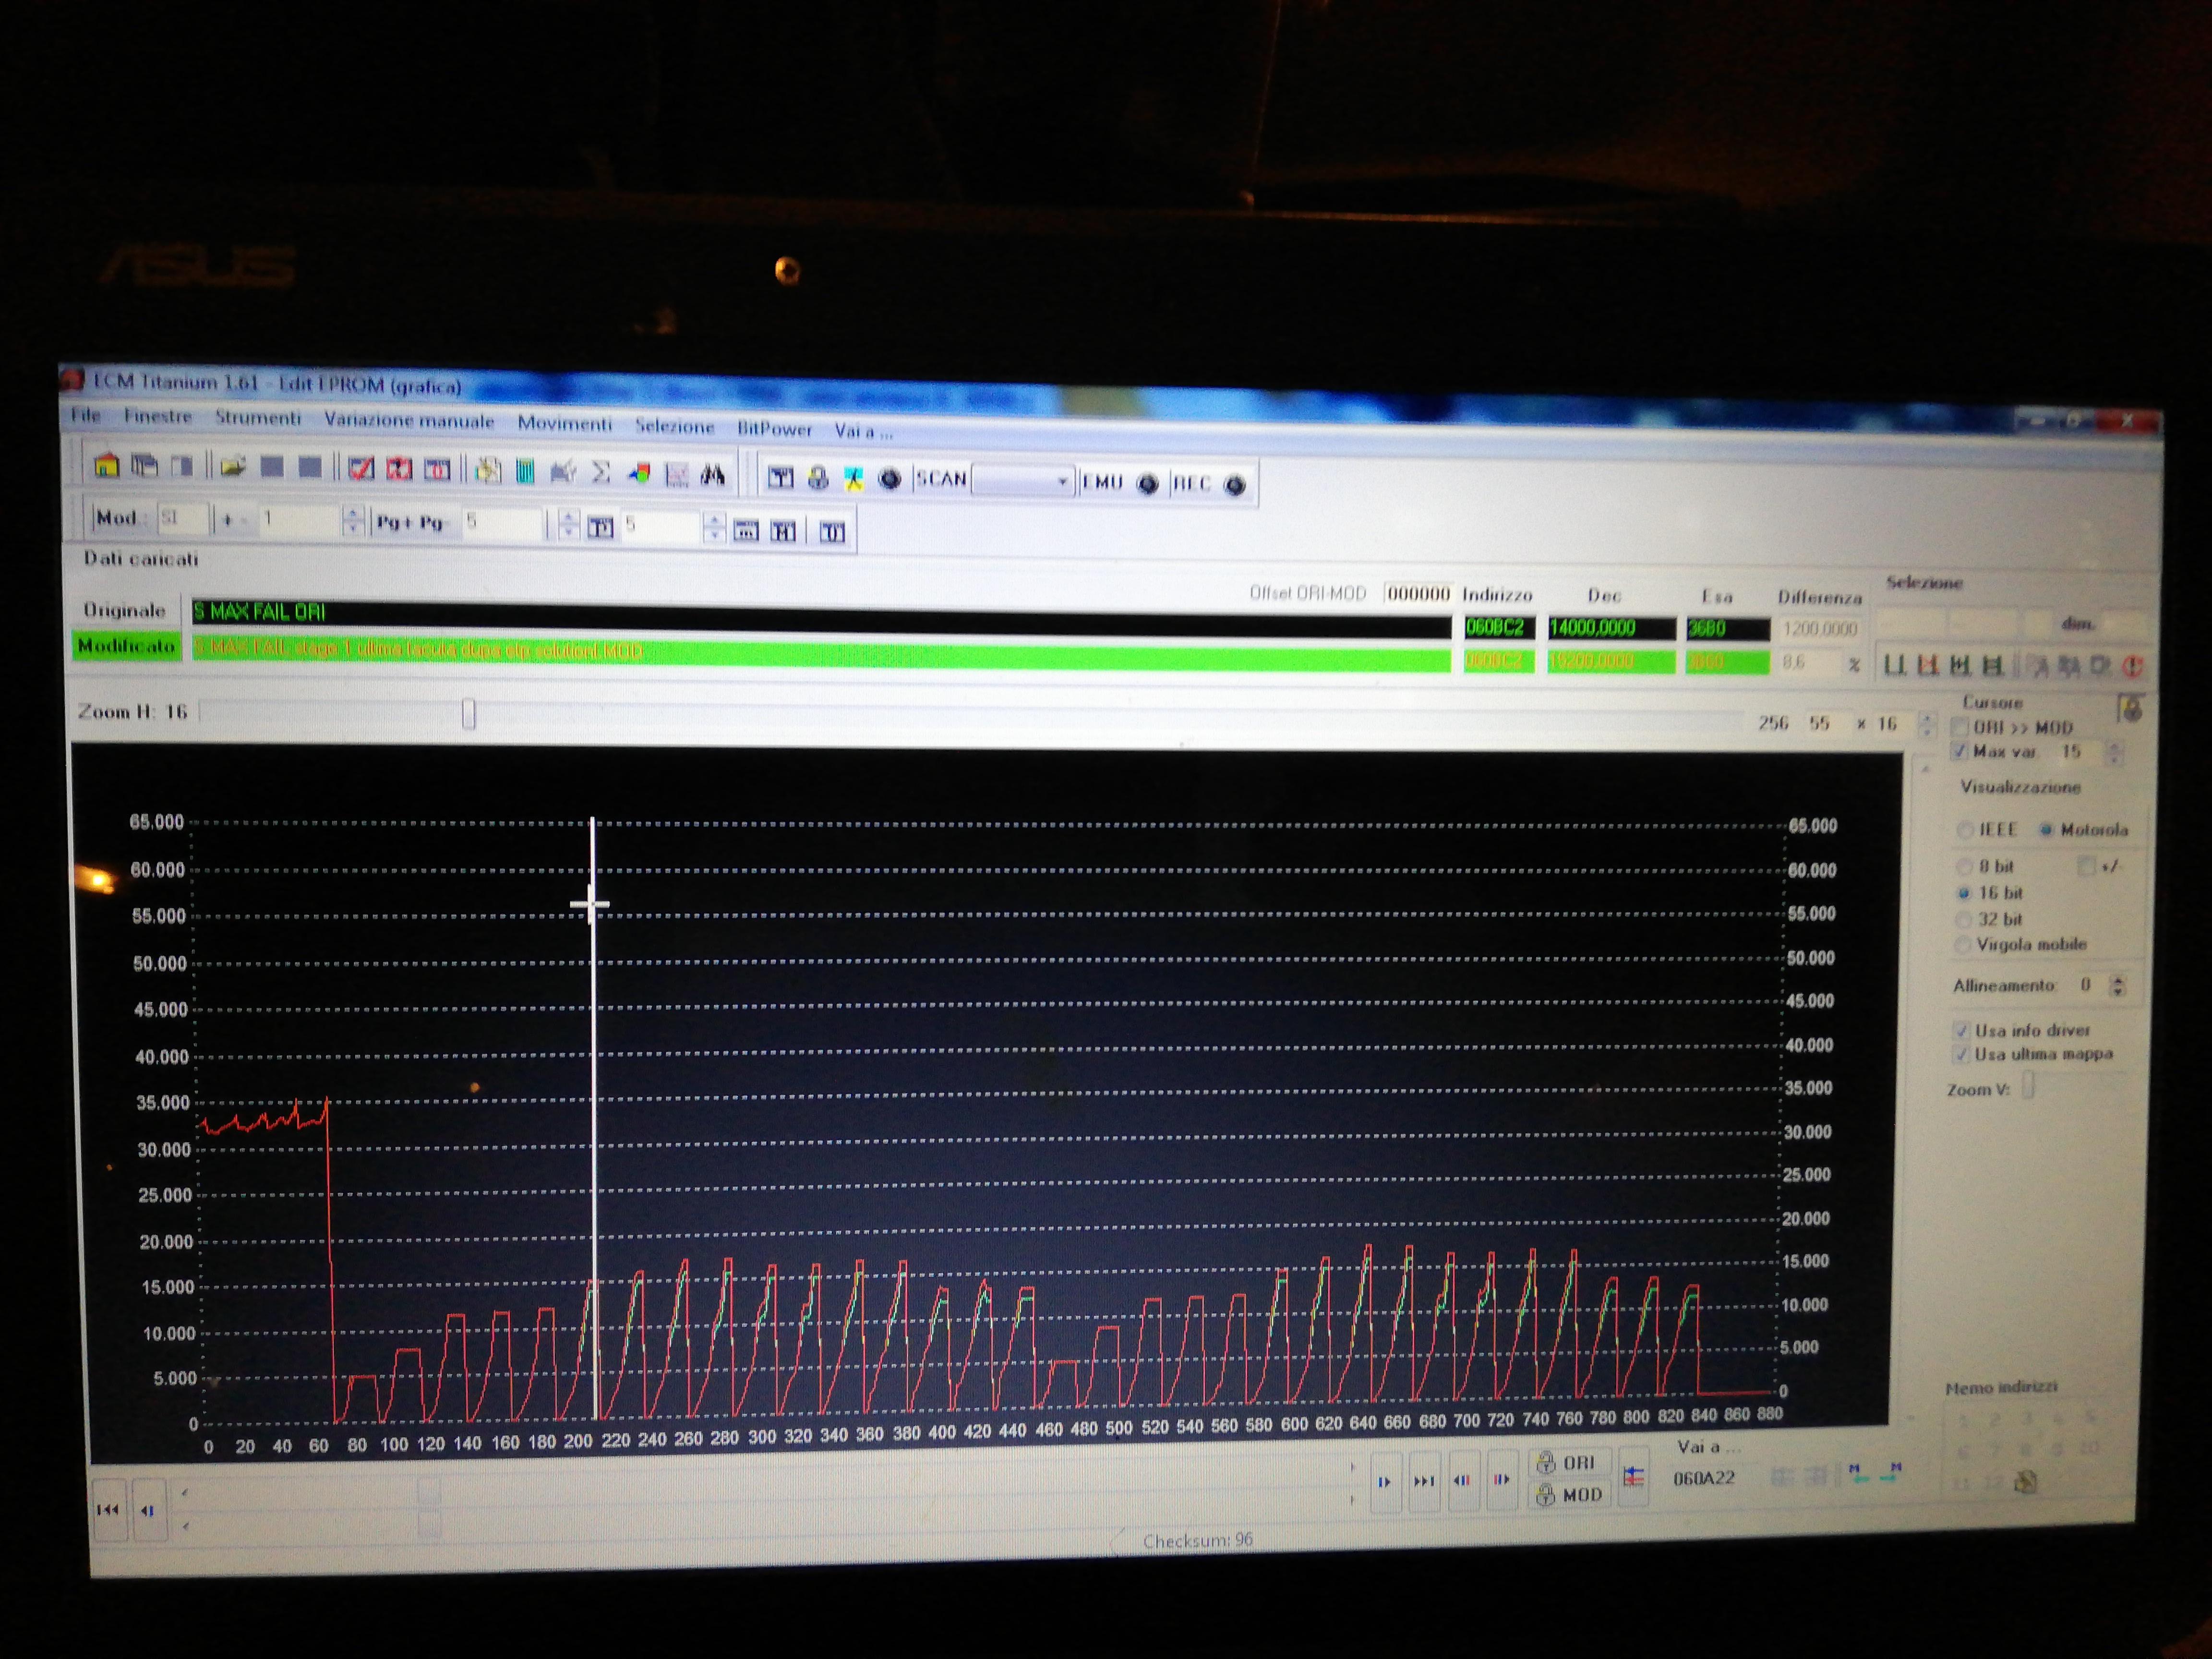This screenshot has height=1659, width=2212.
Task: Open the Strumenti menu
Action: tap(258, 418)
